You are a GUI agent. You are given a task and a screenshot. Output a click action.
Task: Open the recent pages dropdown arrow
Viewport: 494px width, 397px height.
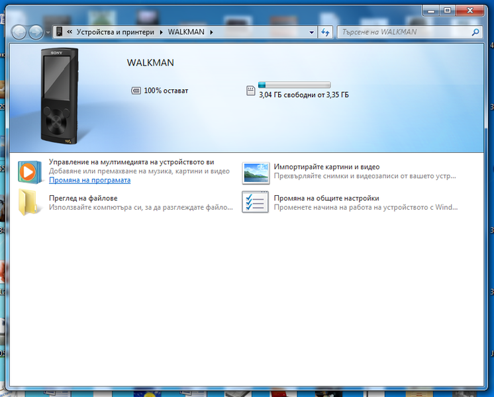coord(48,32)
